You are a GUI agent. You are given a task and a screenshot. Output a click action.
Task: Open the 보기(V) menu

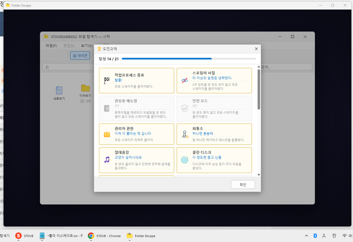87,46
